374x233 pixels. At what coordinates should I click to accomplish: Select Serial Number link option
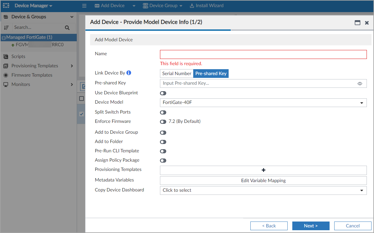tap(176, 74)
